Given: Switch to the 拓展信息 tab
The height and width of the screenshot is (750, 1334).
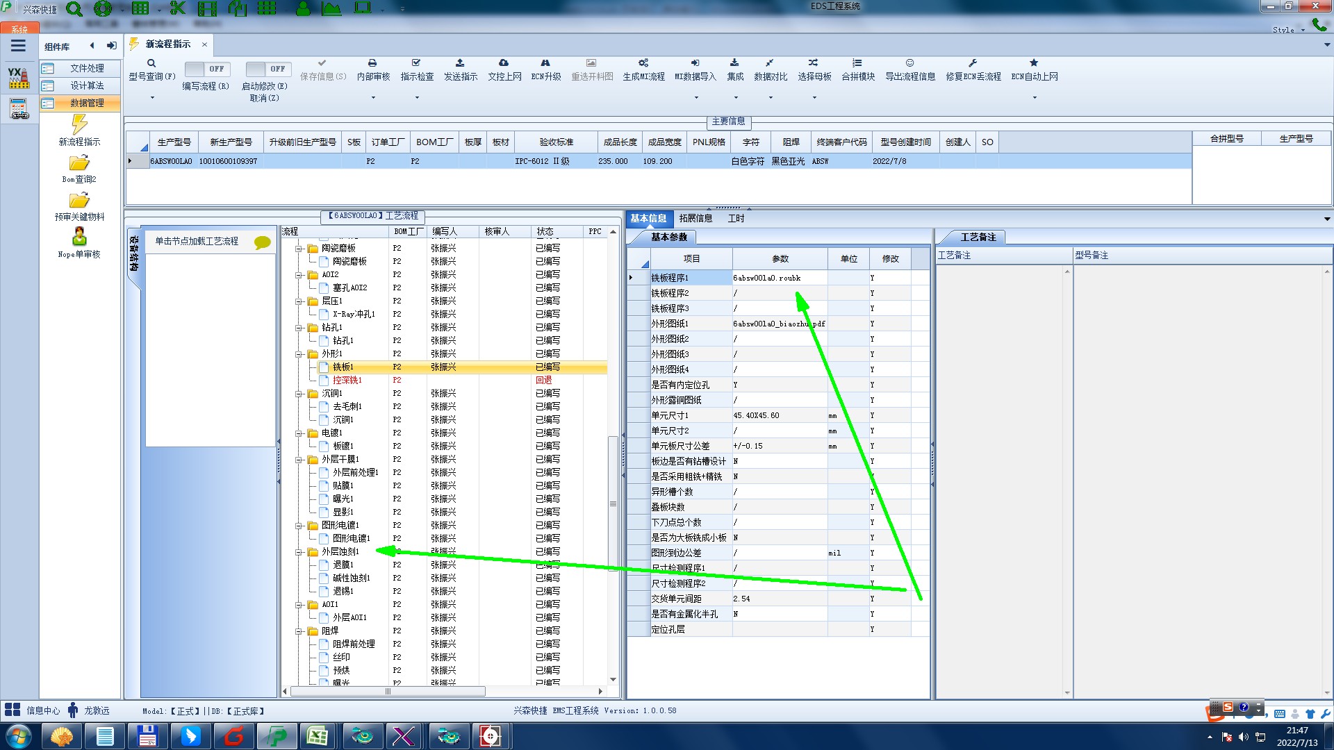Looking at the screenshot, I should (695, 218).
